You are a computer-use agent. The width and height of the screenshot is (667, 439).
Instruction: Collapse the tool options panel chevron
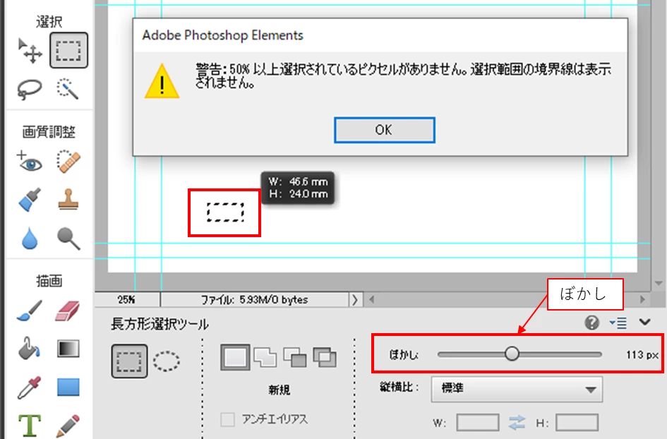(x=645, y=322)
